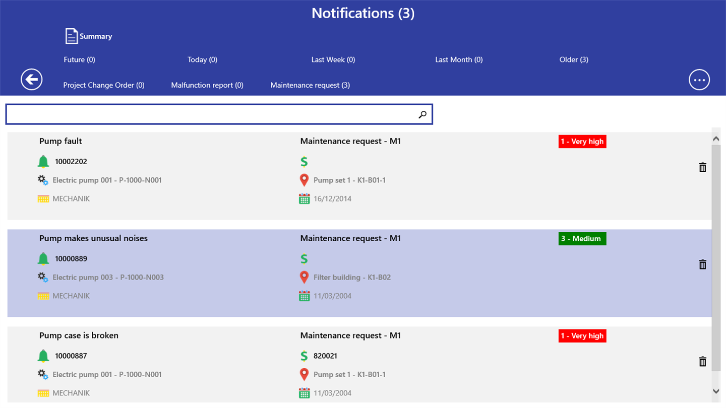Delete the Pump makes unusual noises notification
Image resolution: width=726 pixels, height=408 pixels.
702,264
